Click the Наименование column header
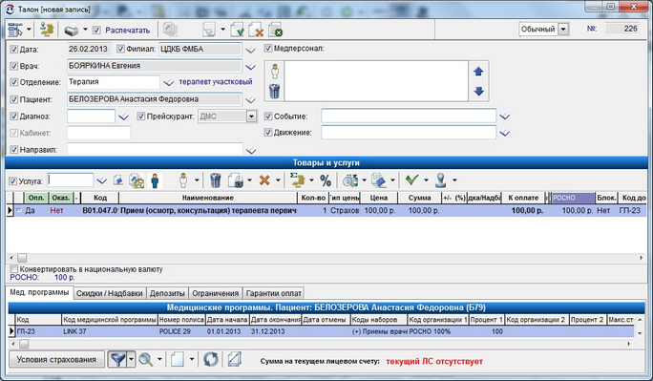 coord(208,198)
